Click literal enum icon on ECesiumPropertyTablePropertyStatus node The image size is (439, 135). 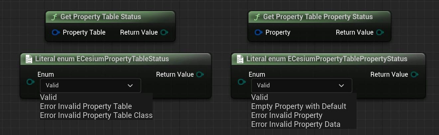pyautogui.click(x=240, y=59)
